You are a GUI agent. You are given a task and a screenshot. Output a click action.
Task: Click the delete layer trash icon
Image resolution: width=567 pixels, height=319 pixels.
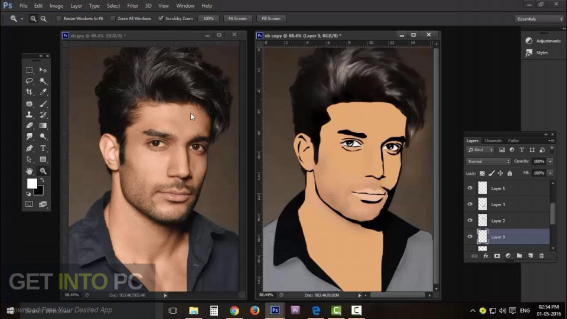click(x=541, y=256)
